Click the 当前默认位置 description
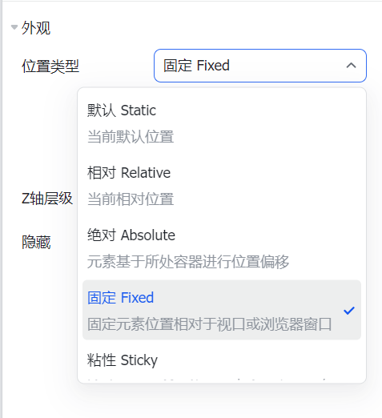Screen dimensions: 382x418 (x=131, y=136)
